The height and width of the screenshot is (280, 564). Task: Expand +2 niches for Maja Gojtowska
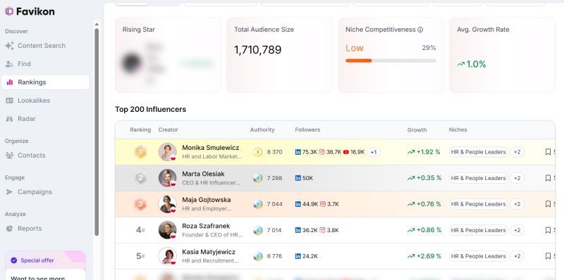517,204
